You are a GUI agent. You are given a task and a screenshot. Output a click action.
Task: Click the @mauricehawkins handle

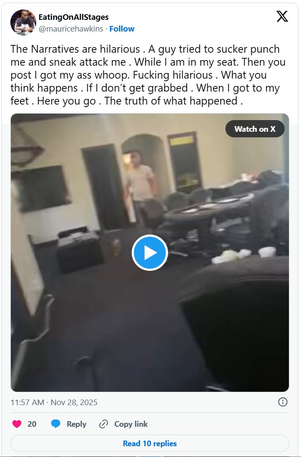click(x=71, y=29)
